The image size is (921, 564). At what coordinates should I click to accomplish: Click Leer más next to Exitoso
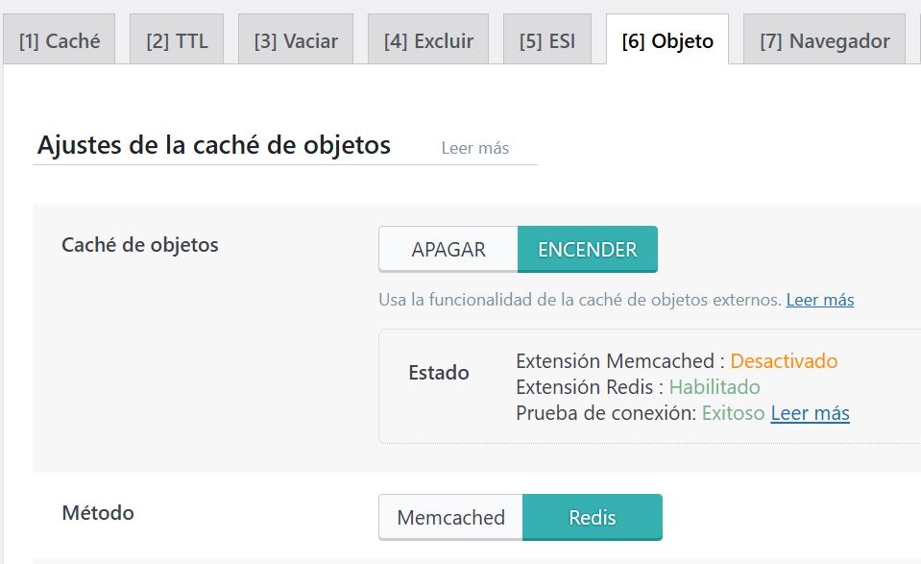pyautogui.click(x=810, y=413)
